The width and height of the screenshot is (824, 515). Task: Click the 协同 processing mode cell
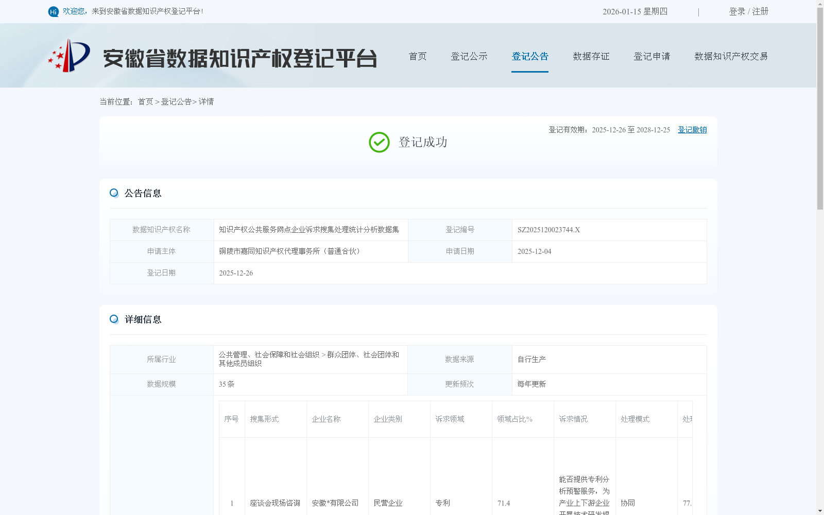(x=628, y=503)
